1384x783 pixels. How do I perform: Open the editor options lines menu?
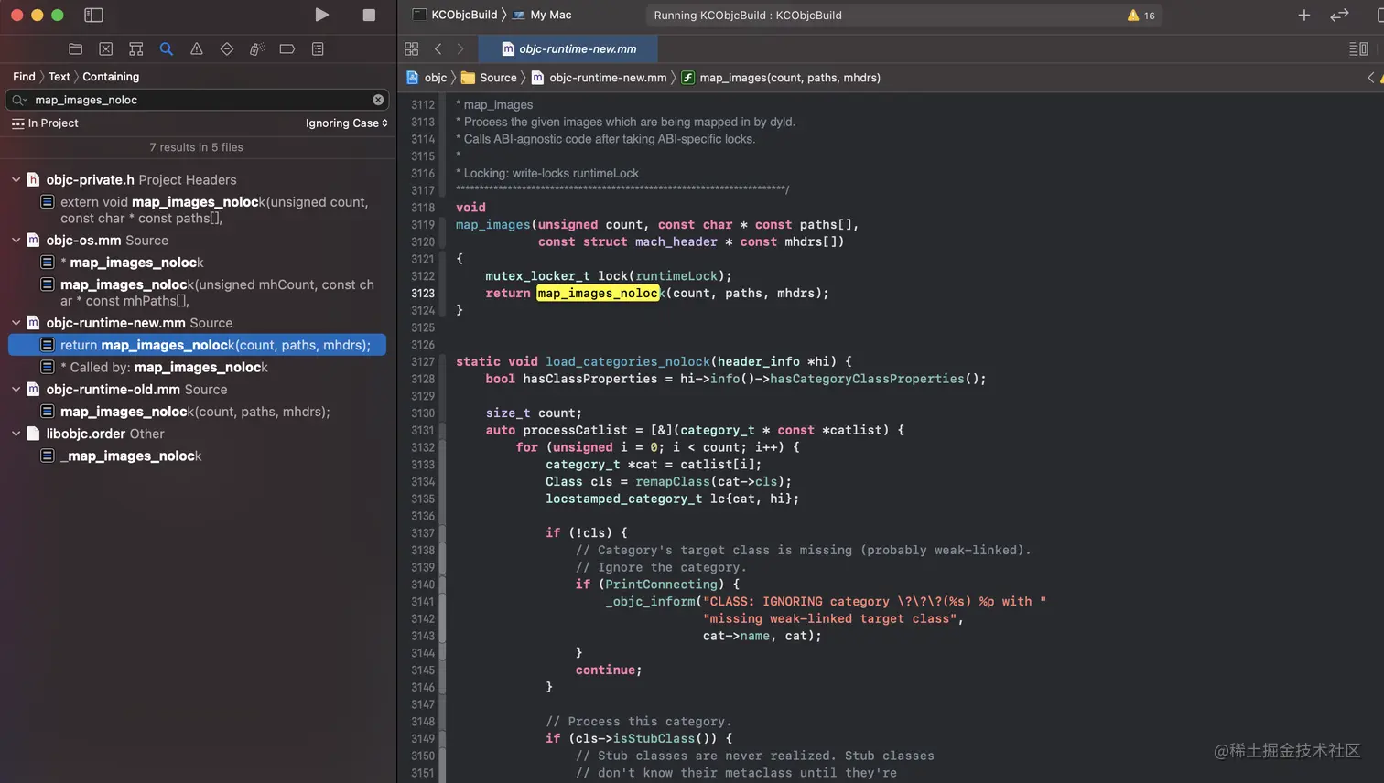(x=1358, y=48)
